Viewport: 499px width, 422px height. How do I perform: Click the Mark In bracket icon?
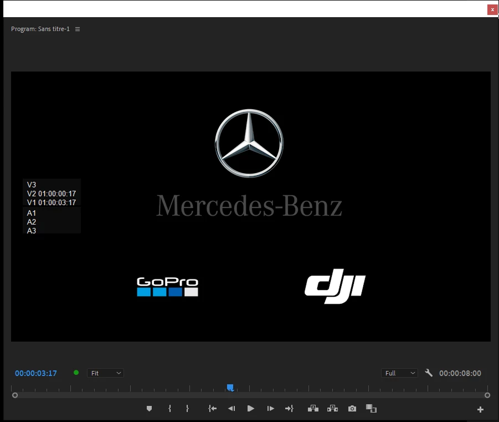click(169, 409)
